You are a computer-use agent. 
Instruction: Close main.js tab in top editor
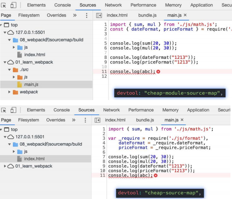click(x=185, y=15)
